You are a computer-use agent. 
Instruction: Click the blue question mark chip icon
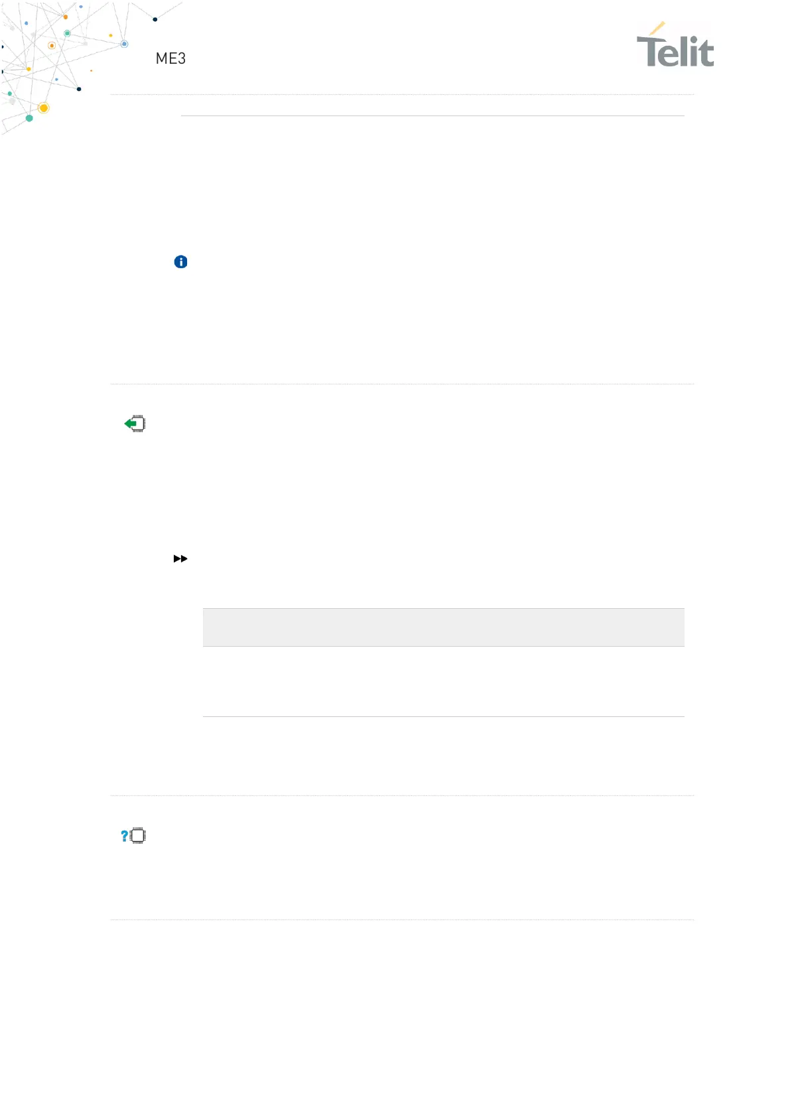pyautogui.click(x=133, y=836)
